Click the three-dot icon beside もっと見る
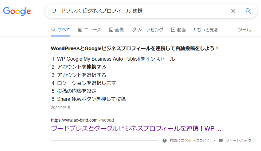 click(x=194, y=30)
